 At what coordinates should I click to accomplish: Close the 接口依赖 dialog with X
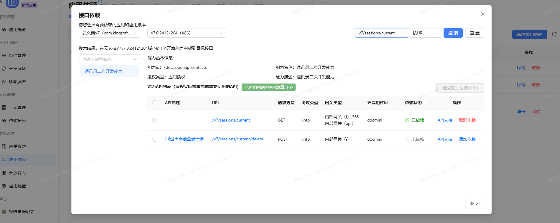click(483, 14)
